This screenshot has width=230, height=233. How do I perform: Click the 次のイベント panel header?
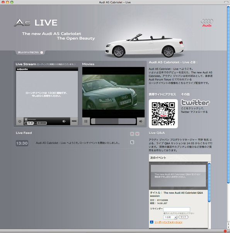coord(180,158)
